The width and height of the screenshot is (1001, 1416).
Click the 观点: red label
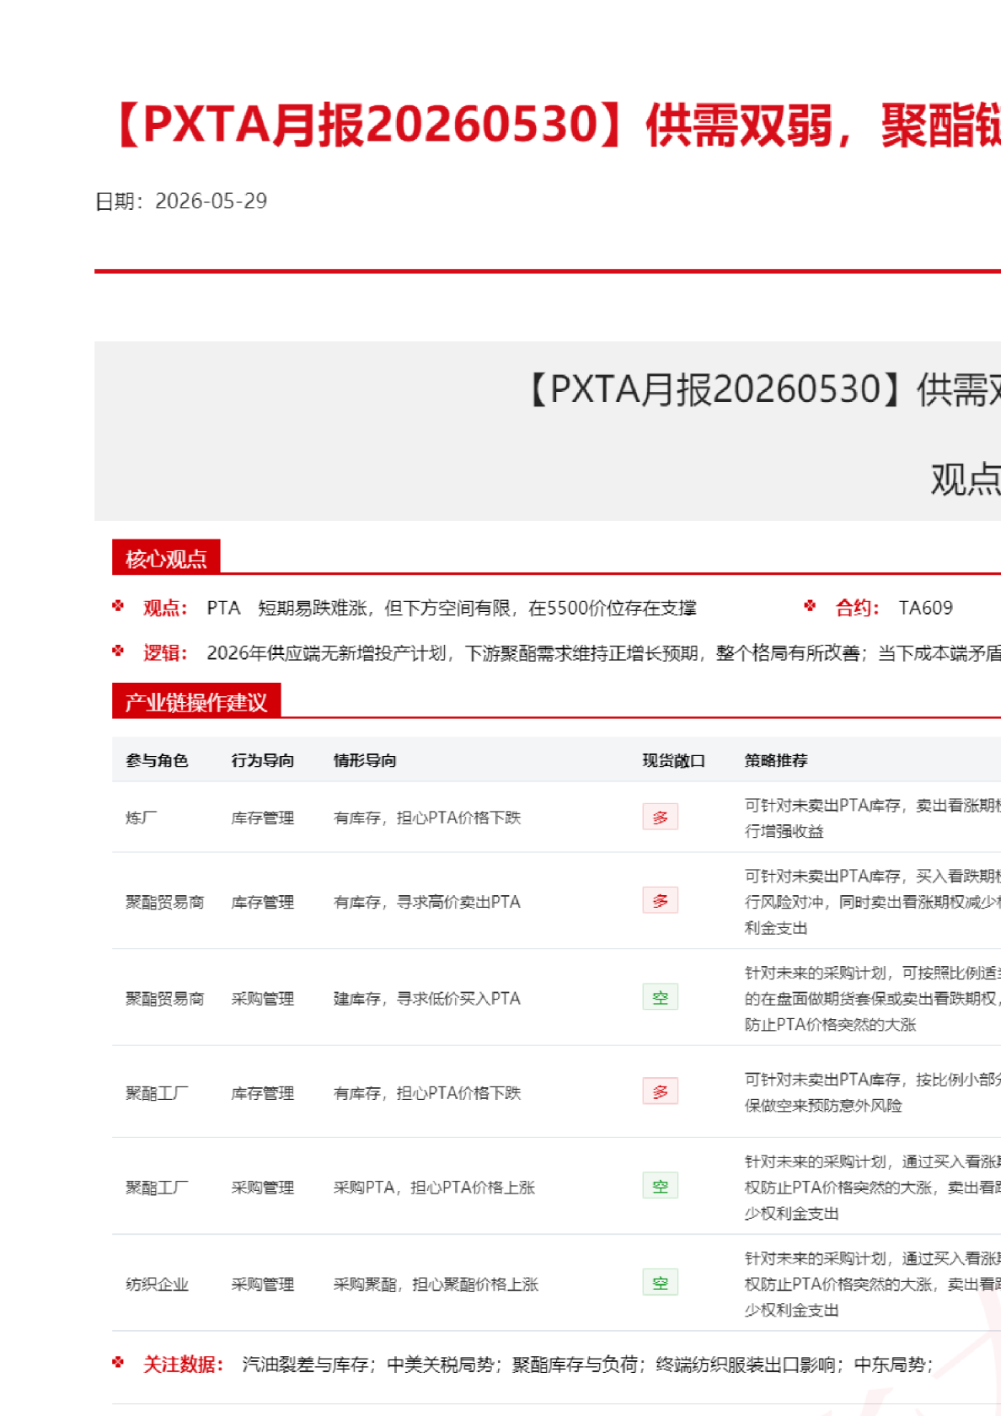[165, 608]
